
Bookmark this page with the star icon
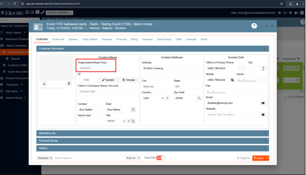click(282, 4)
